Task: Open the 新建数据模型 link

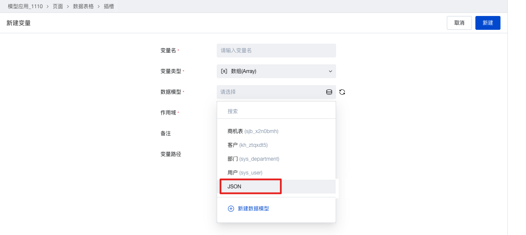Action: (x=253, y=209)
